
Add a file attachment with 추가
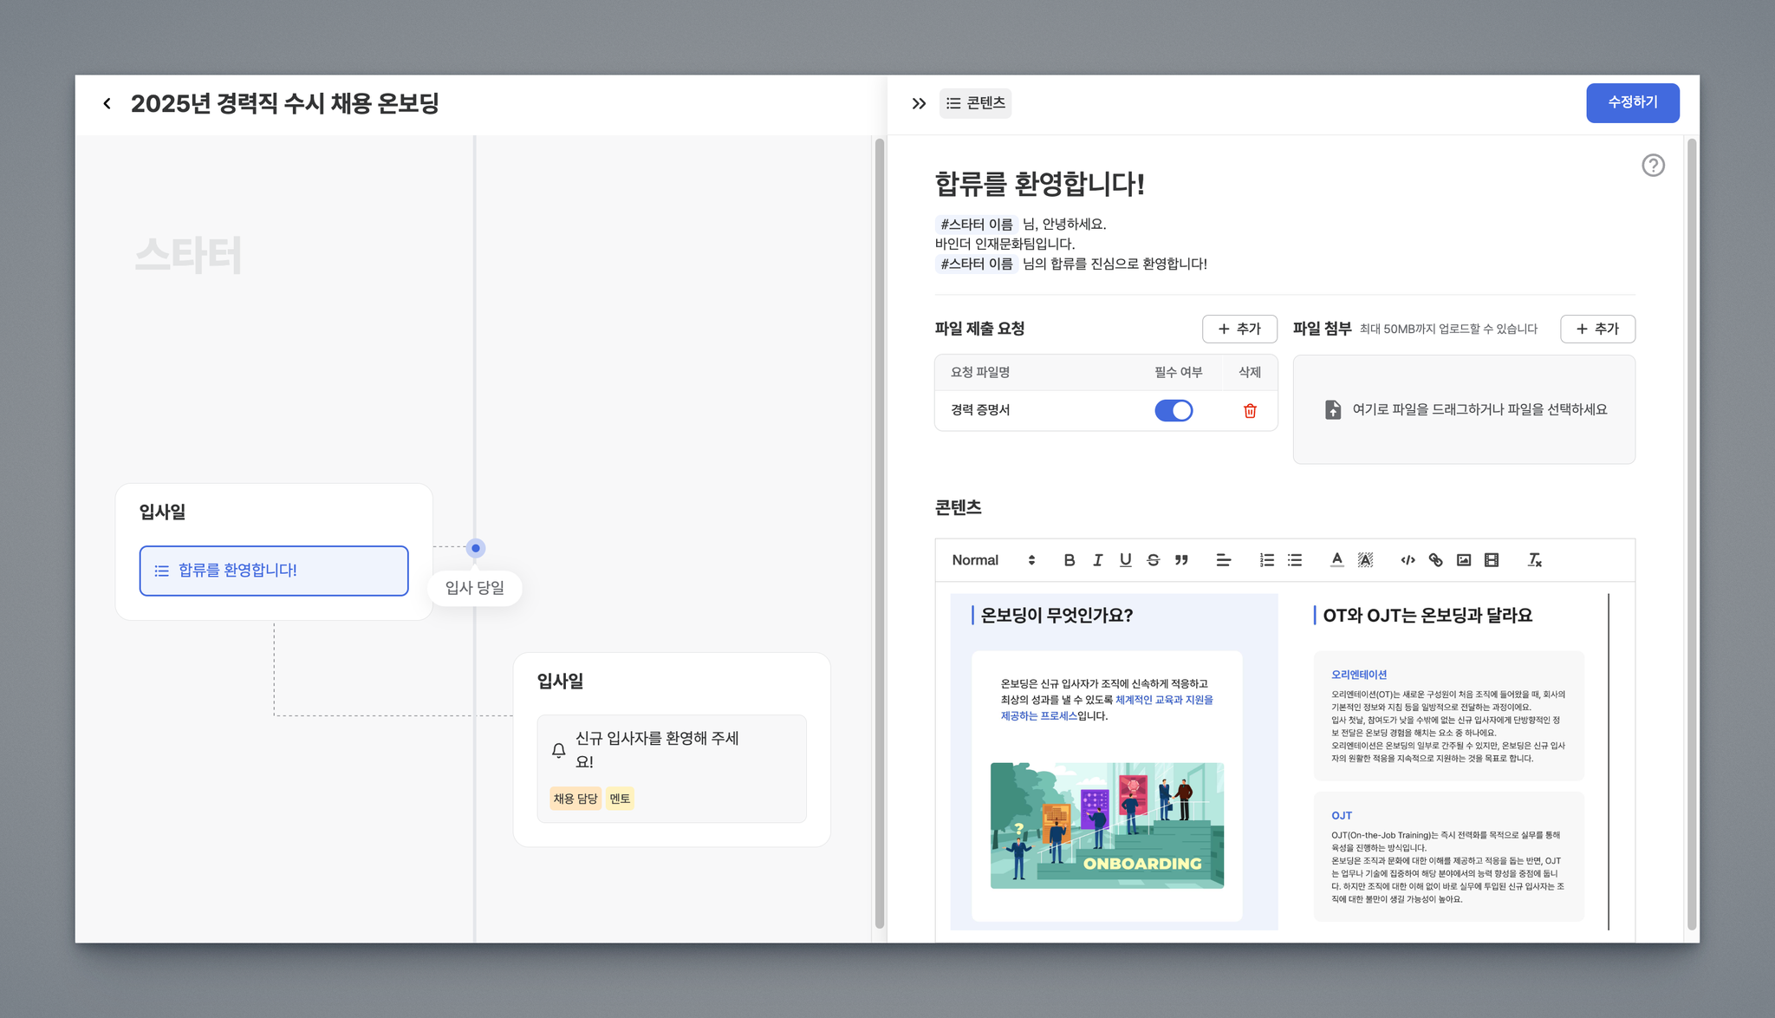coord(1597,329)
